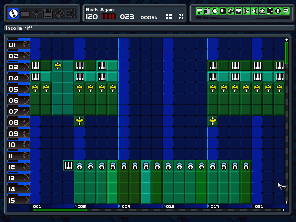This screenshot has width=296, height=222.
Task: Click the arrow button on track 02
Action: pos(25,55)
